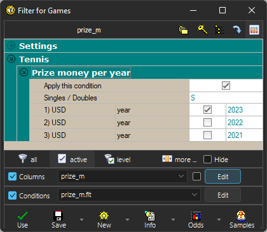Minimize the Filter for Games window
267x232 pixels.
(x=193, y=10)
